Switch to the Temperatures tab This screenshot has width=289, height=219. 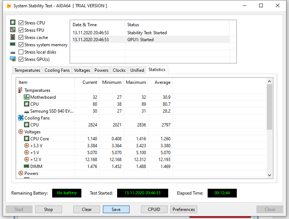click(x=27, y=70)
